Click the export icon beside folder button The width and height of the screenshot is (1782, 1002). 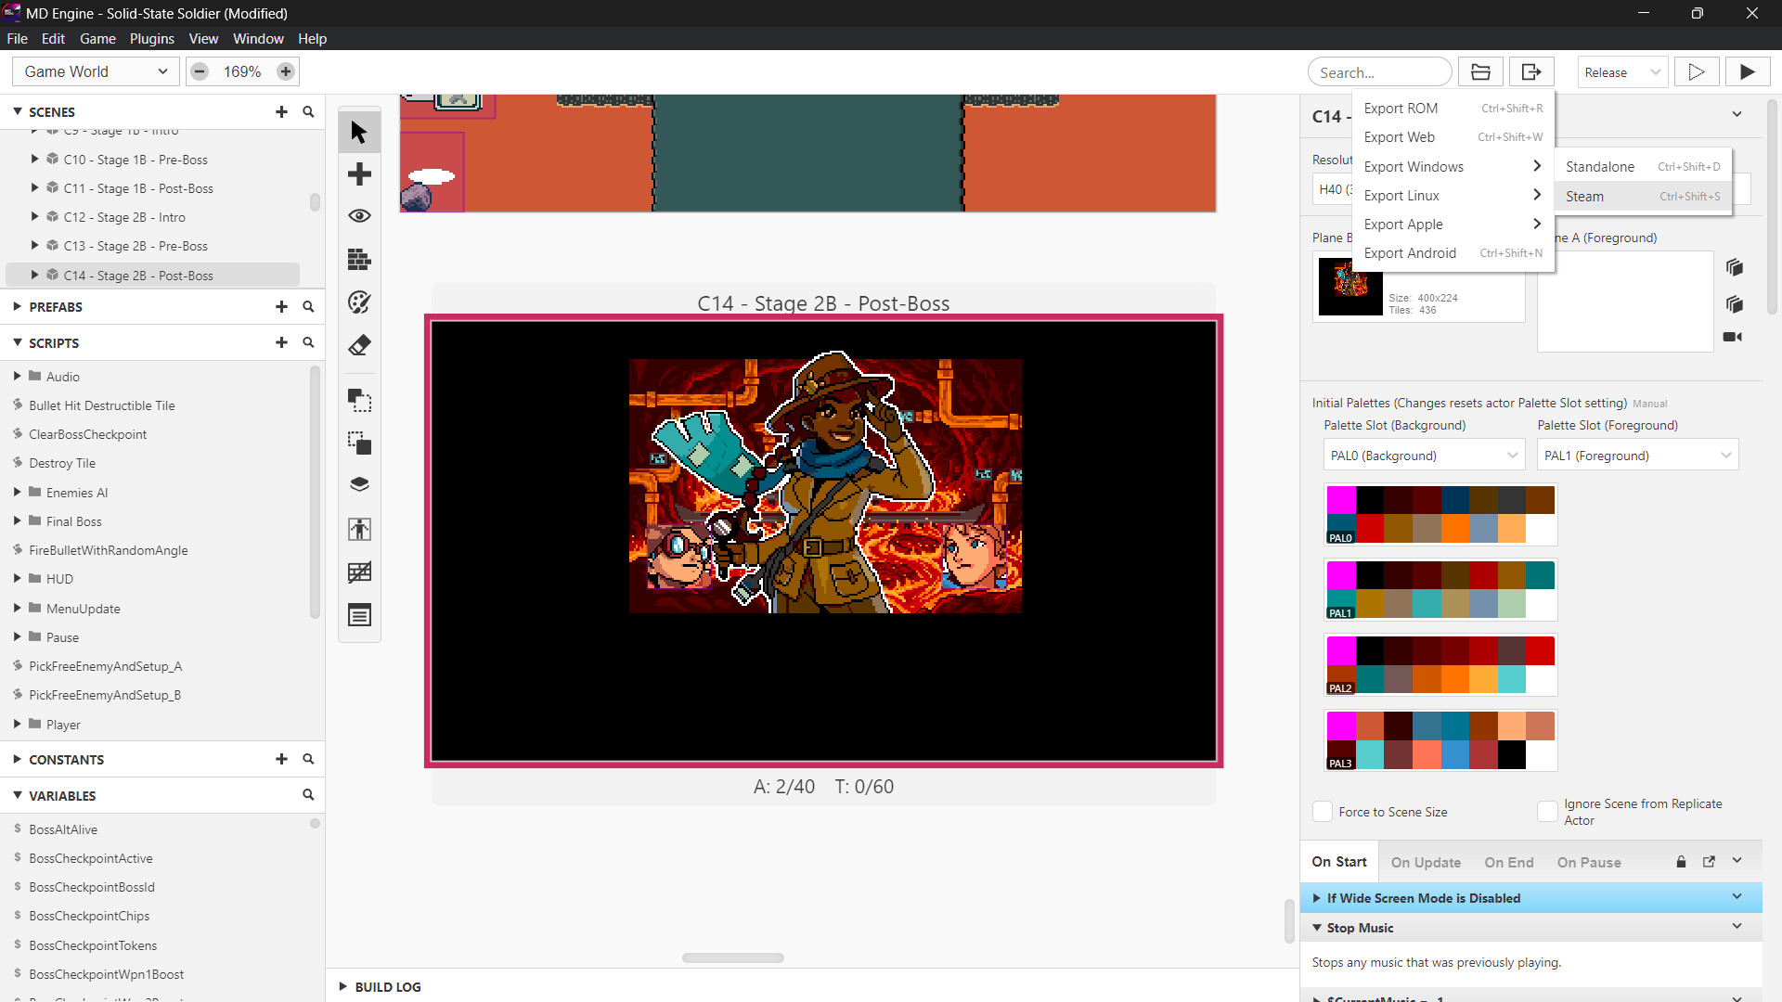(x=1531, y=72)
